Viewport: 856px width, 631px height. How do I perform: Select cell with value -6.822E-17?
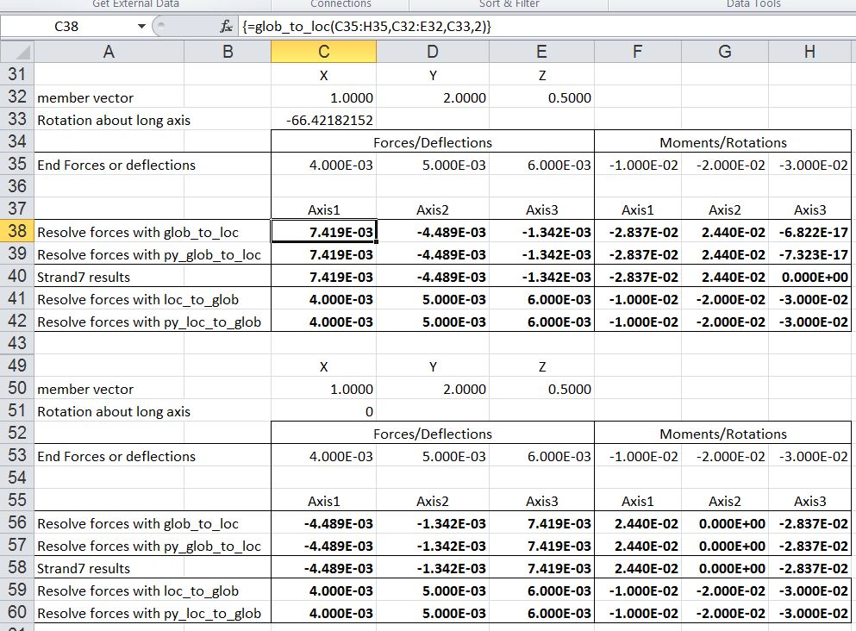809,232
